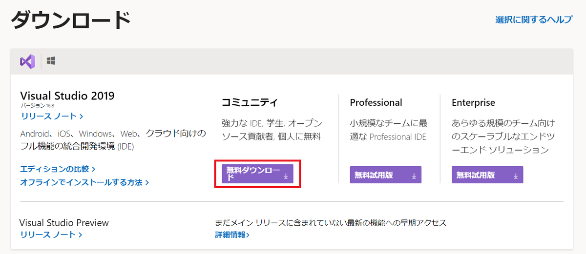Click the Enterprise edition heading
Screen dimensions: 586x254
click(x=473, y=102)
